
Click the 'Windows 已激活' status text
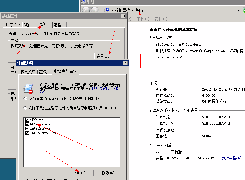point(169,152)
